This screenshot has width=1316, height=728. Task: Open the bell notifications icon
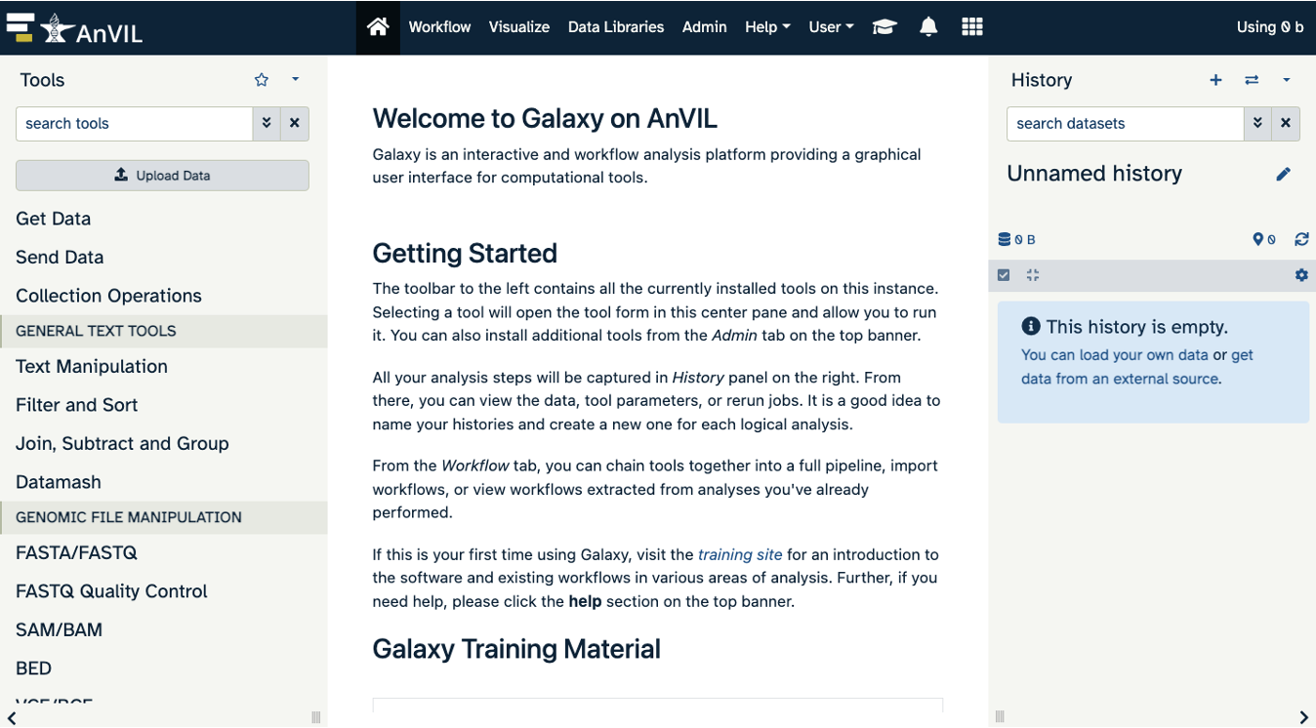click(928, 27)
